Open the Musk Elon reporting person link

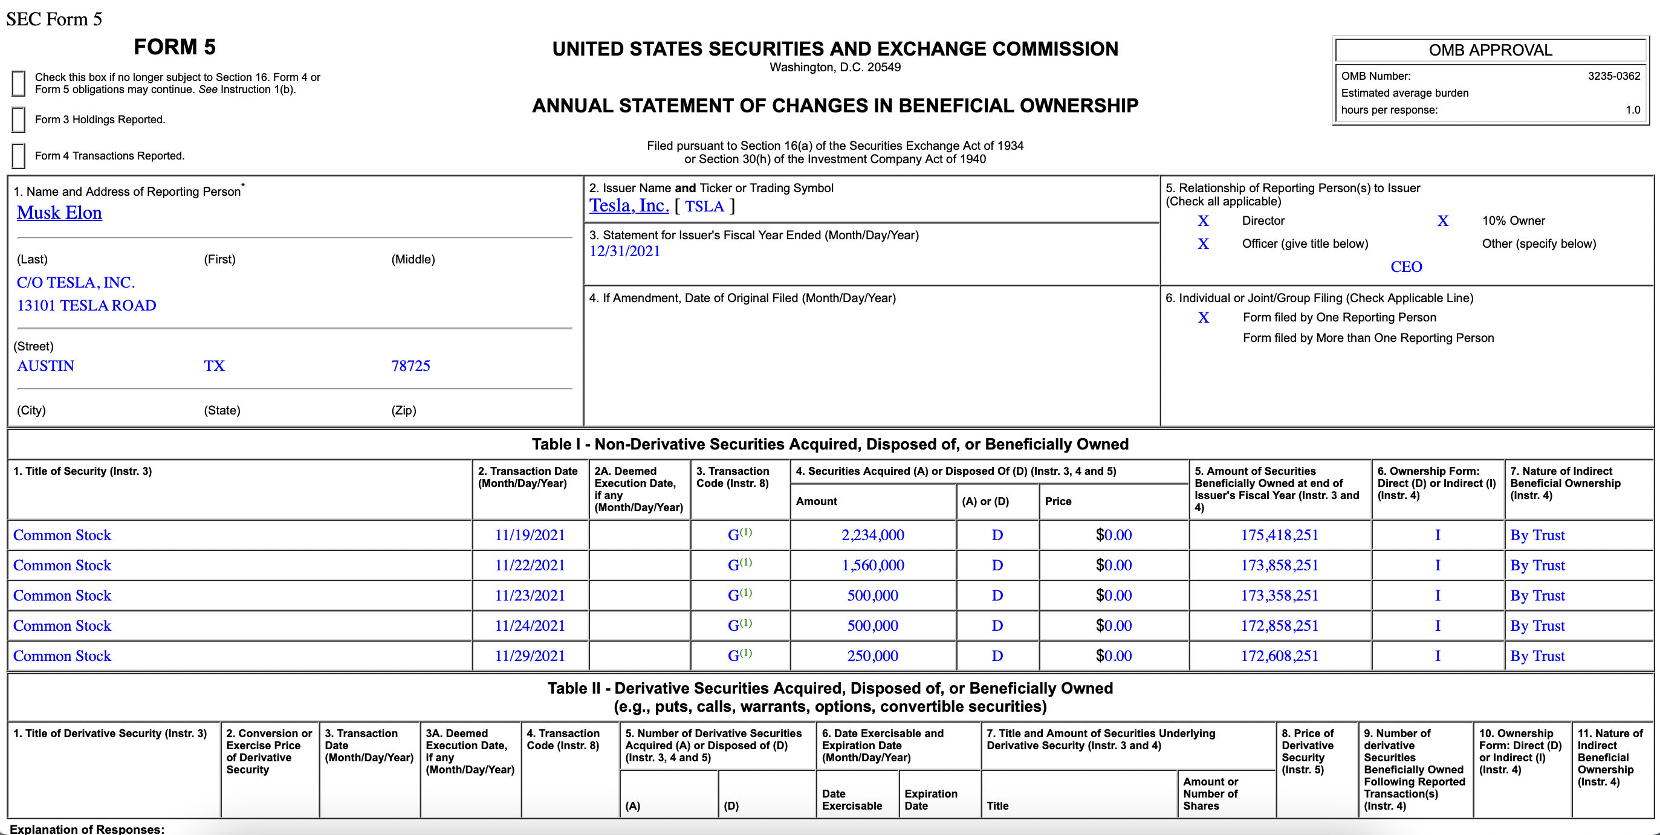(59, 213)
